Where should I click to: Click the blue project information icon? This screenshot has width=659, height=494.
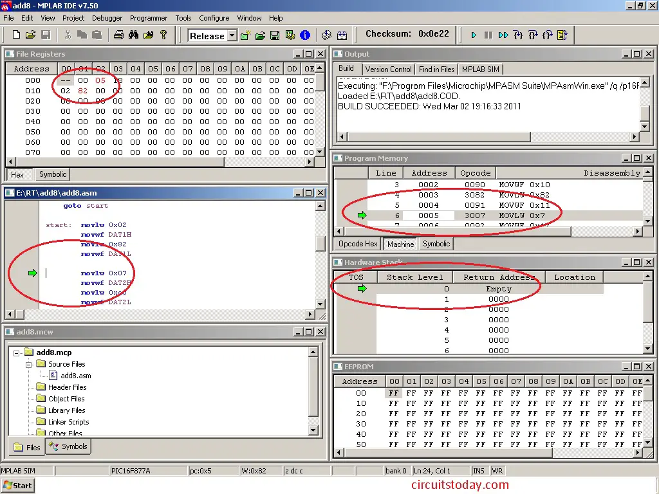point(305,35)
